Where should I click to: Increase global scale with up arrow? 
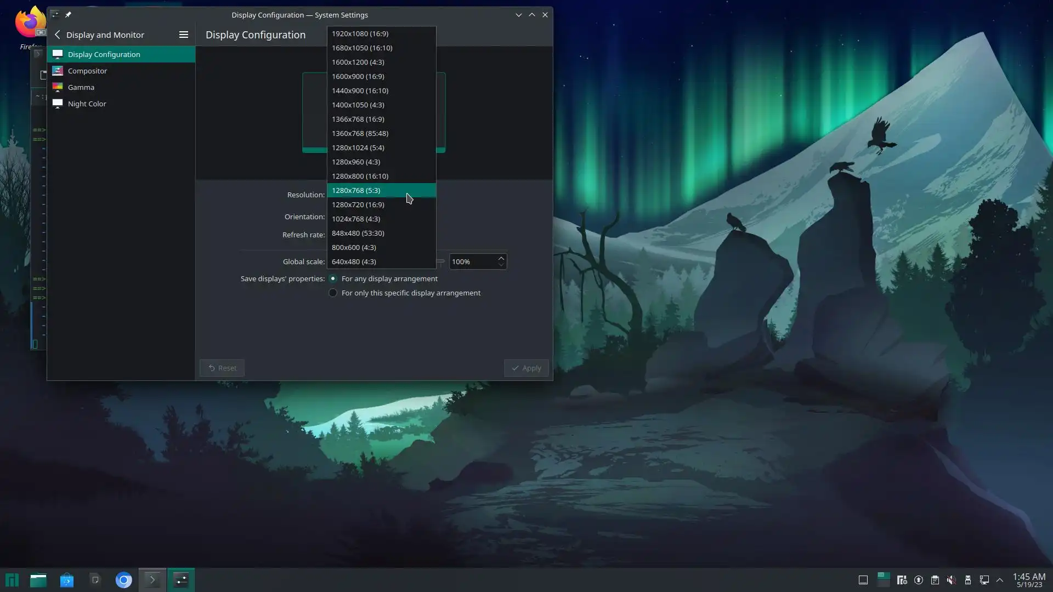tap(501, 258)
